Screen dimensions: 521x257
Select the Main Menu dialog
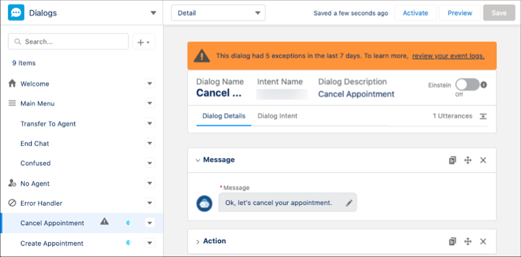[38, 103]
